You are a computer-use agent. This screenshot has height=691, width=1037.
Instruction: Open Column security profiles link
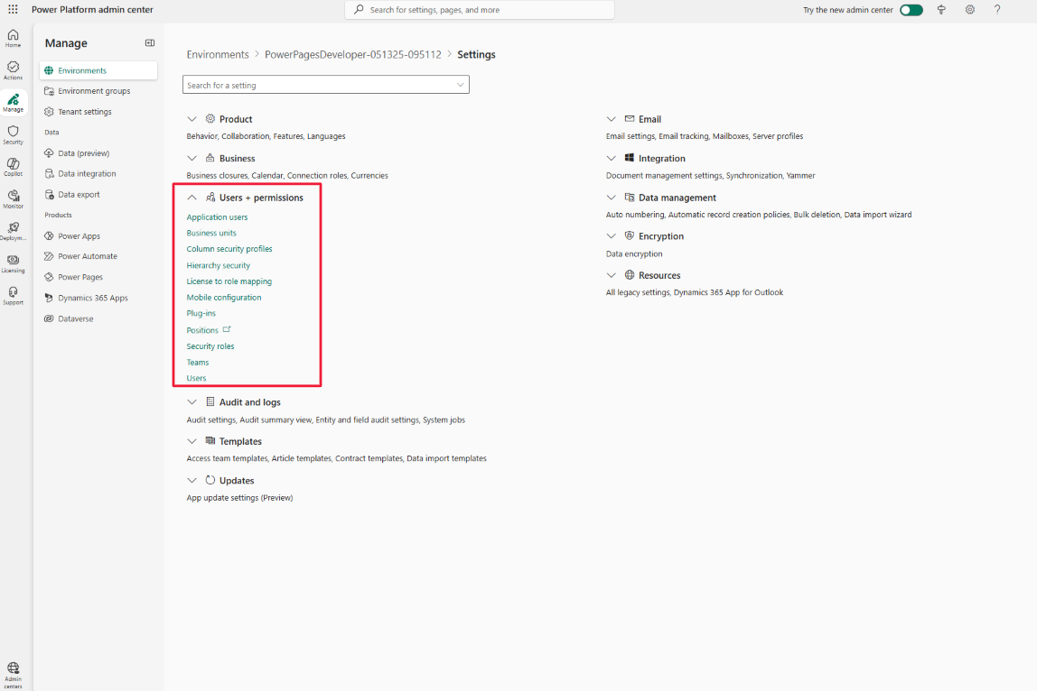coord(229,249)
